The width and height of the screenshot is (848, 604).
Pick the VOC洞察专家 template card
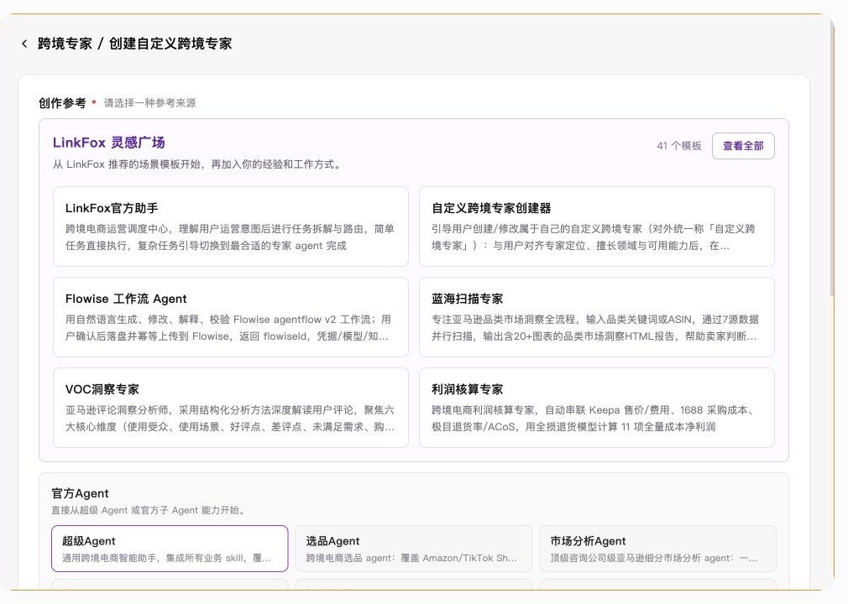click(230, 408)
